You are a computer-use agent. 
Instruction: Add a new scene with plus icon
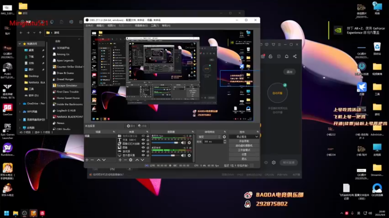(87, 160)
